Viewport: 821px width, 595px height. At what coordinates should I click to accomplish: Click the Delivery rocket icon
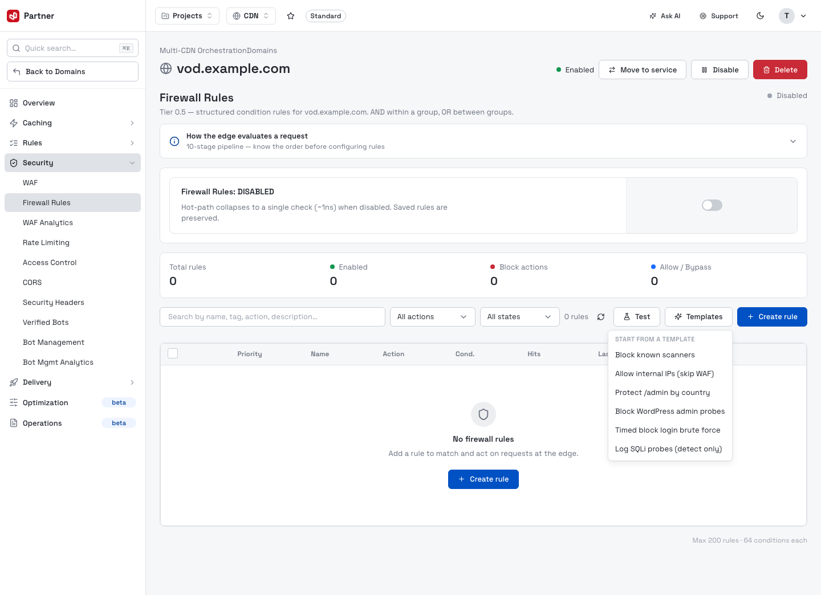click(14, 382)
